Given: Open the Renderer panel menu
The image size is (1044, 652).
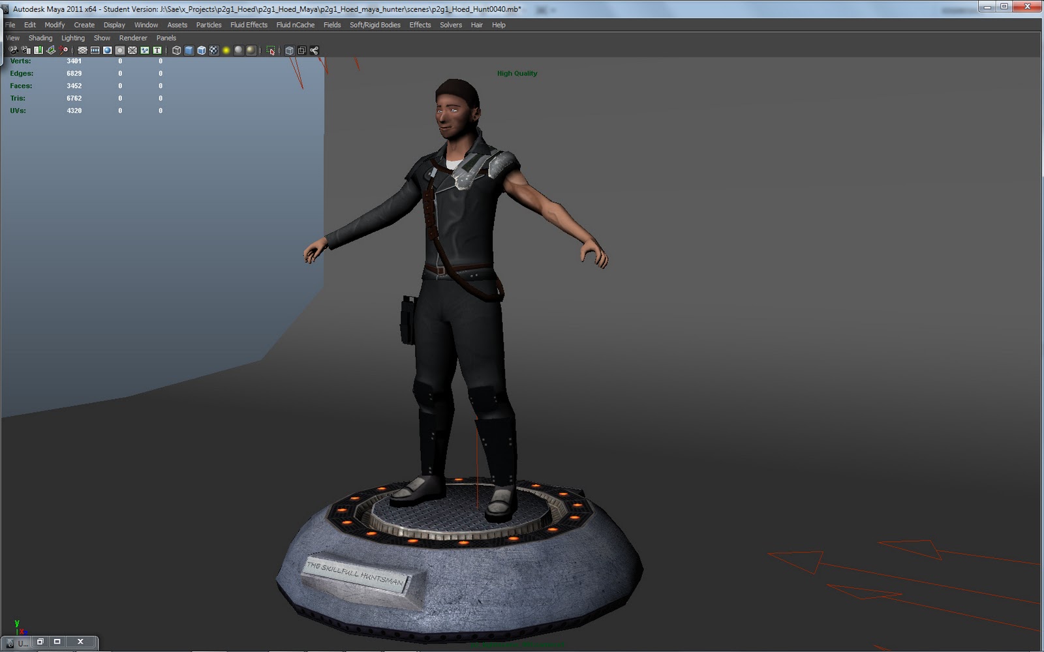Looking at the screenshot, I should [x=133, y=38].
